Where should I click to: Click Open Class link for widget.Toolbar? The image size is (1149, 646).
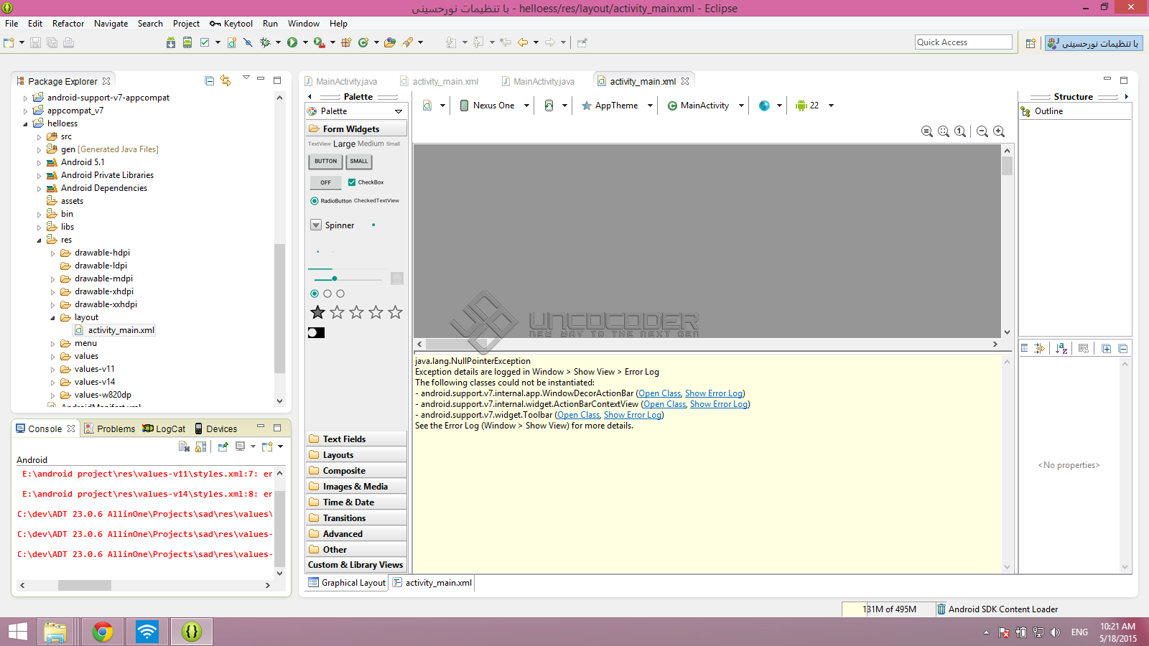pos(579,415)
